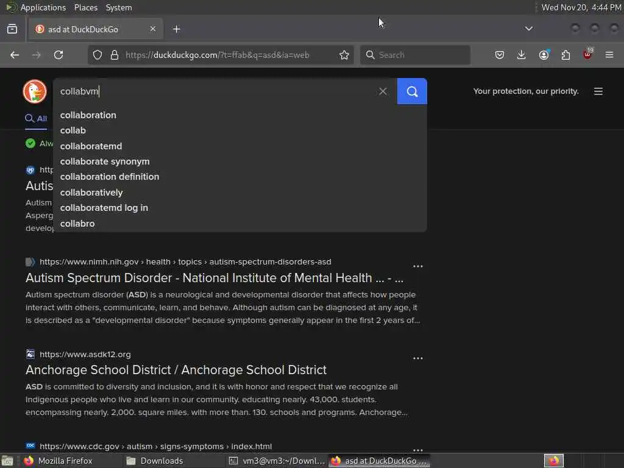Open the Downloads toolbar icon
Image resolution: width=624 pixels, height=468 pixels.
click(x=522, y=55)
